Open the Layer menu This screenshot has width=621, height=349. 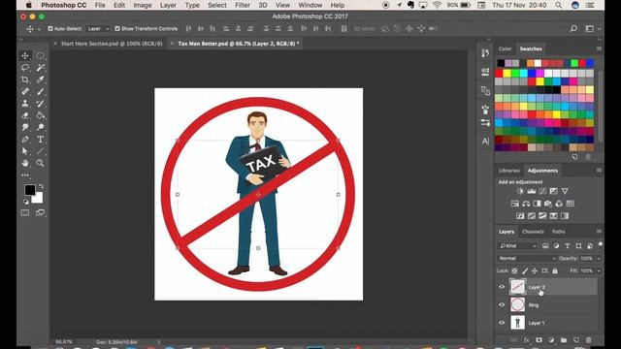pyautogui.click(x=168, y=5)
